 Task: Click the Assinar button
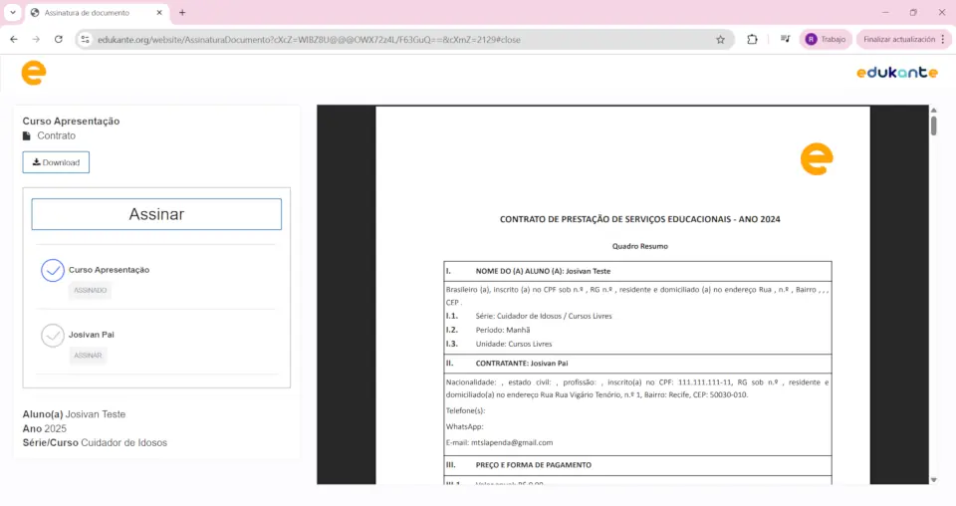pos(156,214)
